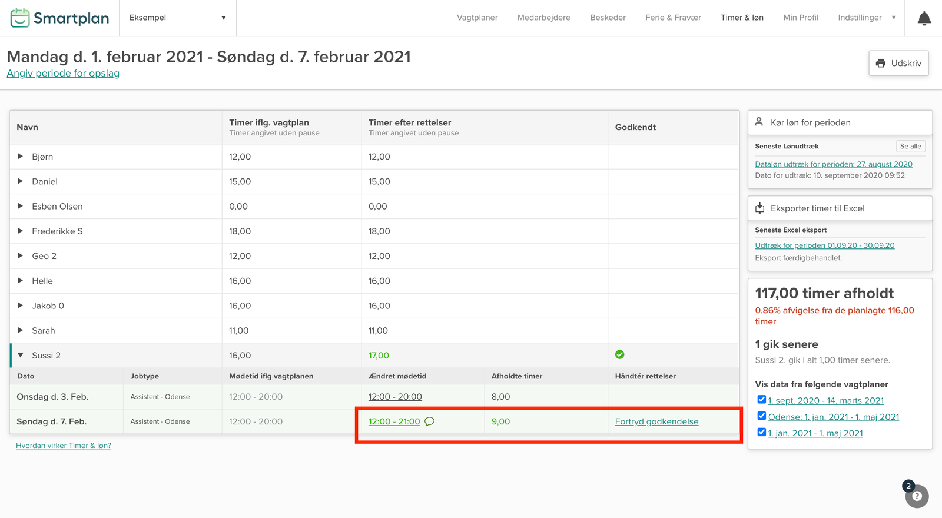
Task: Click the person icon beside Kør løn
Action: pos(759,122)
